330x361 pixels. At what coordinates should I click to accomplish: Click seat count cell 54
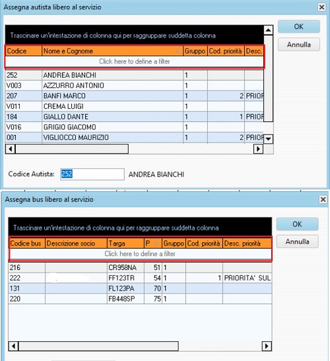pyautogui.click(x=153, y=278)
